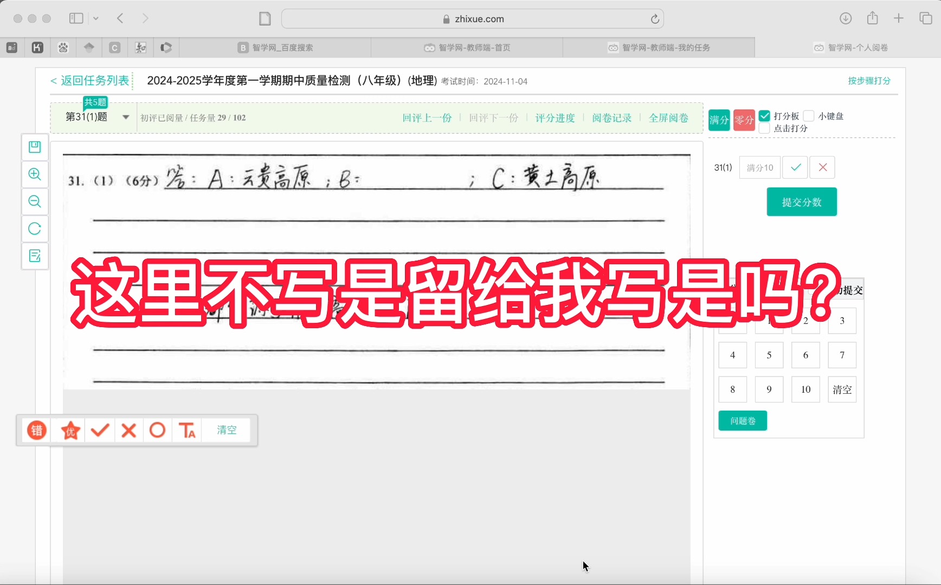The width and height of the screenshot is (941, 585).
Task: Zoom in on the answer sheet
Action: 35,174
